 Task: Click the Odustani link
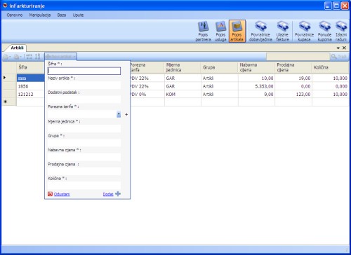click(x=62, y=194)
